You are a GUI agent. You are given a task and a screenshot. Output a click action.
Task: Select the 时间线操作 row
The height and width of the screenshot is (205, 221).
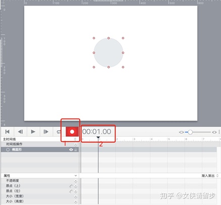pos(40,144)
